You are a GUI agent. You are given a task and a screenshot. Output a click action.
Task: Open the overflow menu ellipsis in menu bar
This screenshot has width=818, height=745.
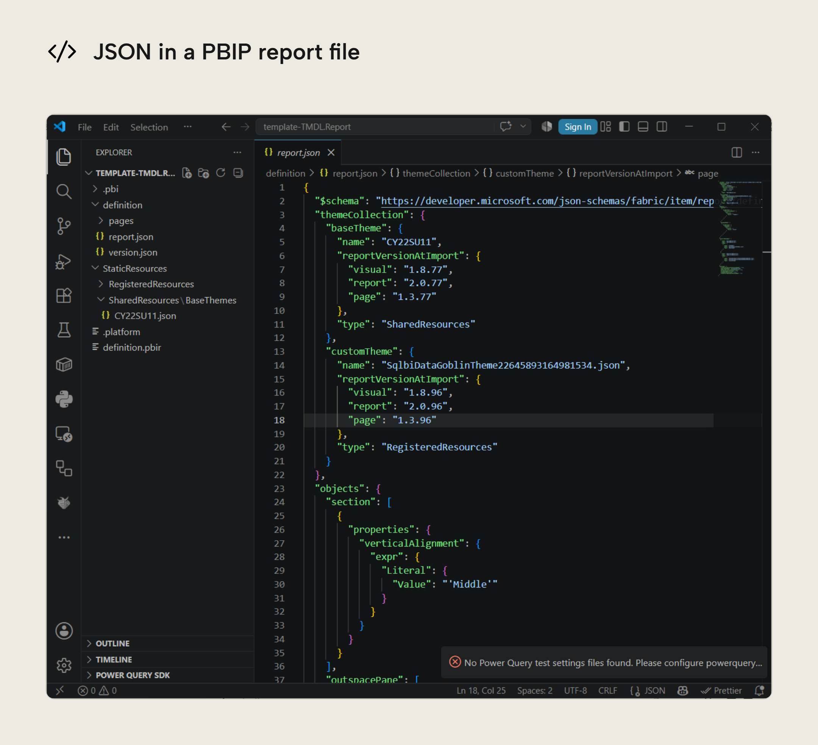point(187,126)
